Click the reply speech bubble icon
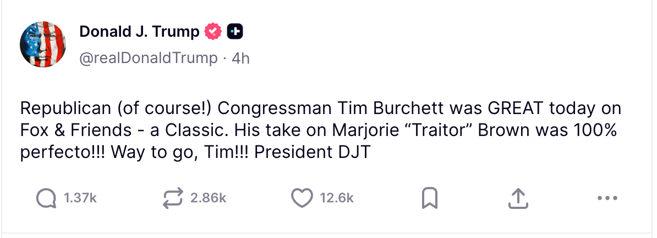The width and height of the screenshot is (657, 238). point(46,199)
